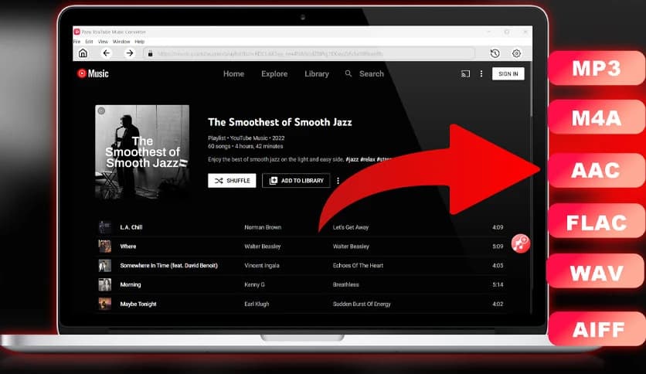Click duration '4:09' of L.A. Chill

[498, 227]
